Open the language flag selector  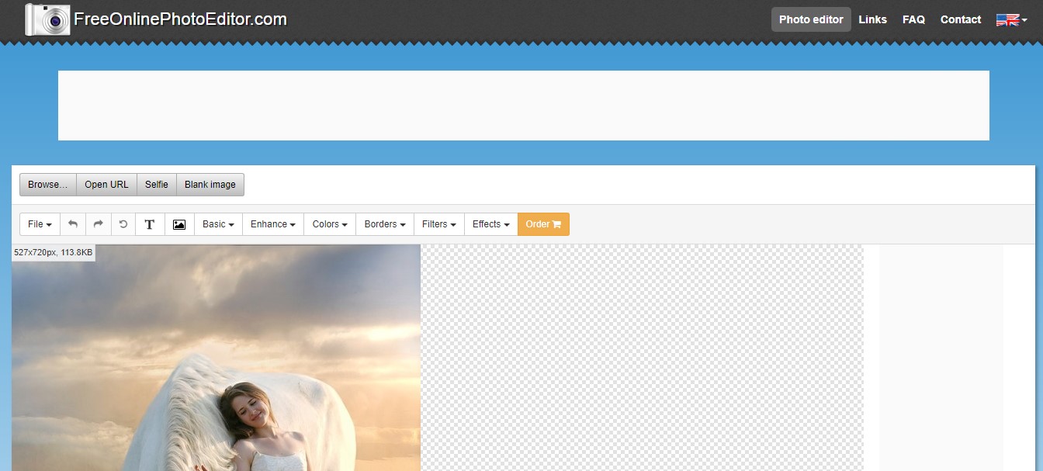(x=1011, y=20)
